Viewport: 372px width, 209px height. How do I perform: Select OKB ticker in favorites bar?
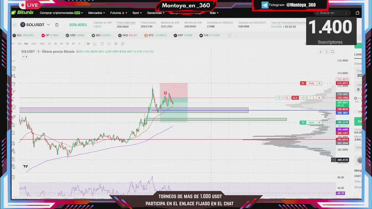pyautogui.click(x=128, y=35)
